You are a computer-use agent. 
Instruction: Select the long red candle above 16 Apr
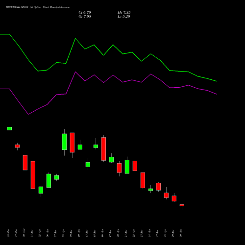[x=103, y=149]
